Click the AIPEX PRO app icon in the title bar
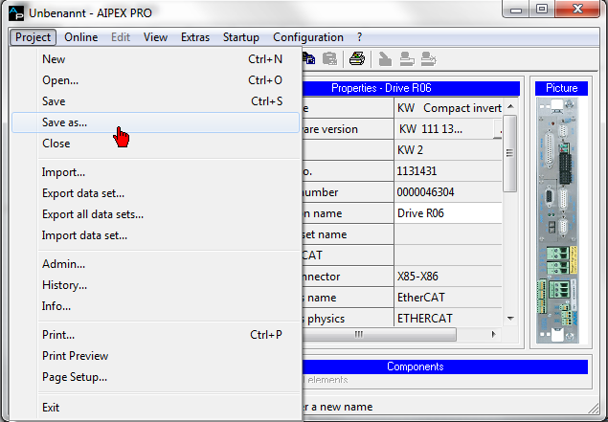Screen dimensions: 608x422 tap(16, 13)
